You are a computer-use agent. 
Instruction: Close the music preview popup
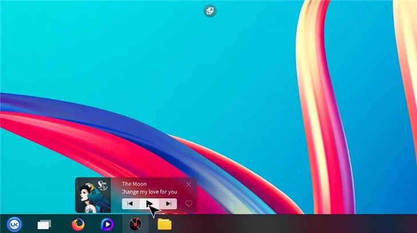coord(189,184)
